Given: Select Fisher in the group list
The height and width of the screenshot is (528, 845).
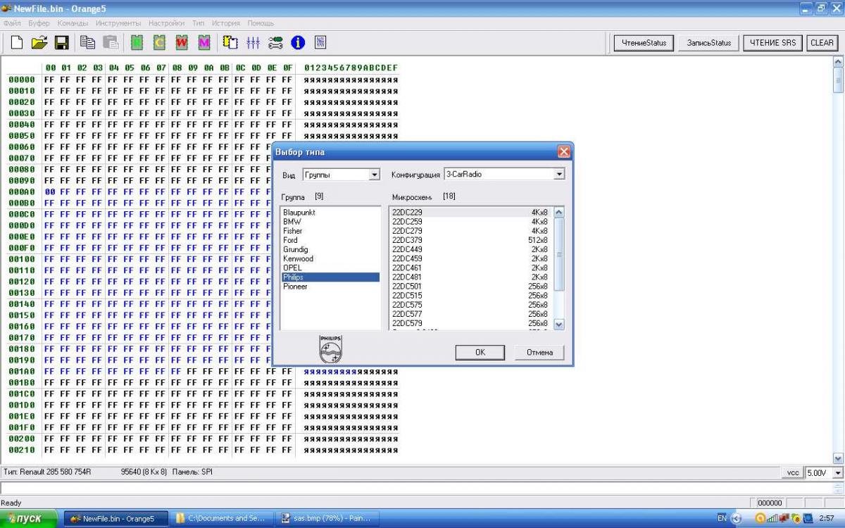Looking at the screenshot, I should pos(330,231).
